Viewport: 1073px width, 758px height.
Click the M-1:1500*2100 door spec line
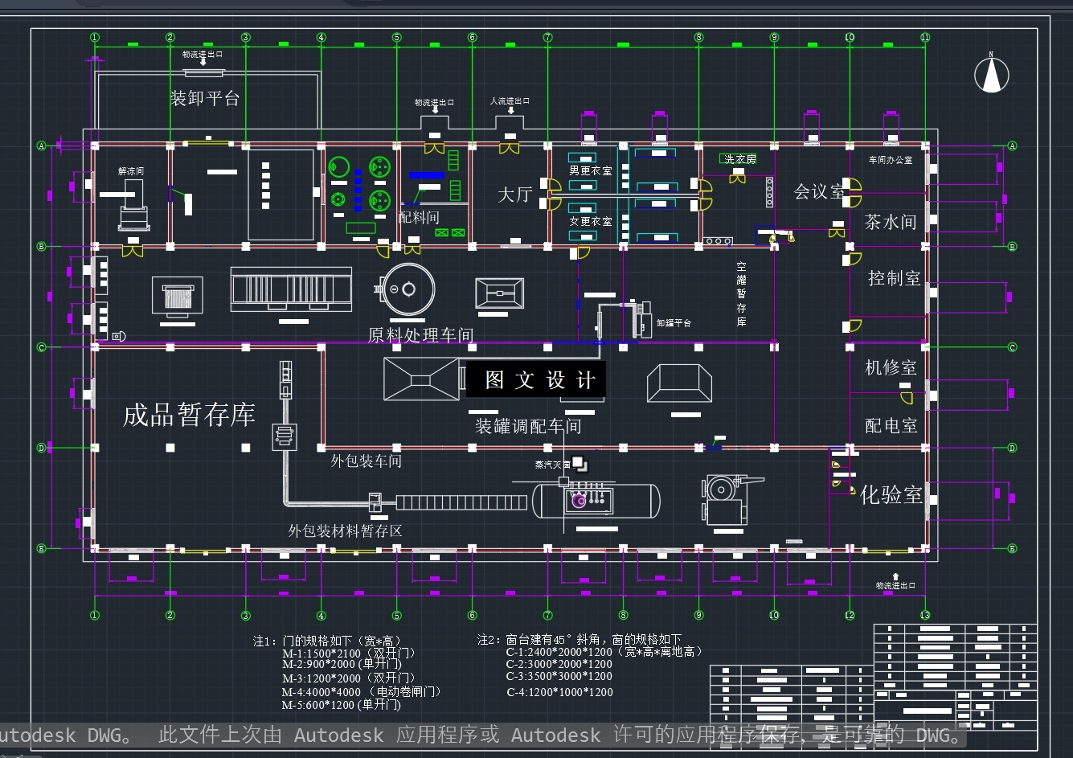[x=349, y=654]
